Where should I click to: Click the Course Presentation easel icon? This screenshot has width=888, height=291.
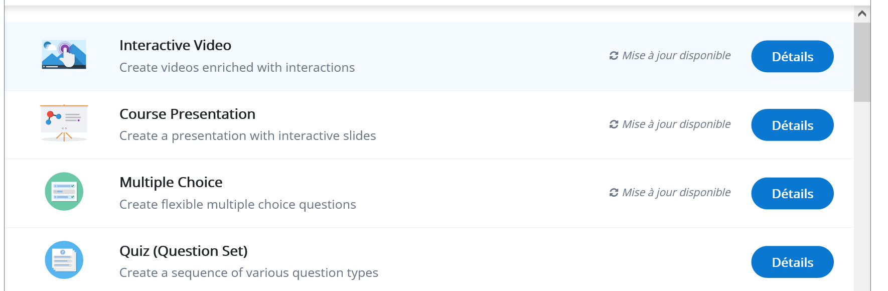tap(64, 123)
